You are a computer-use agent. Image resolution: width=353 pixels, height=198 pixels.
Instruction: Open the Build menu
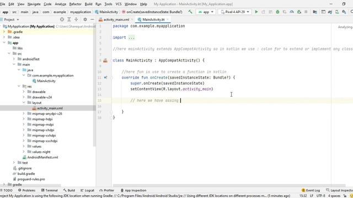point(88,4)
